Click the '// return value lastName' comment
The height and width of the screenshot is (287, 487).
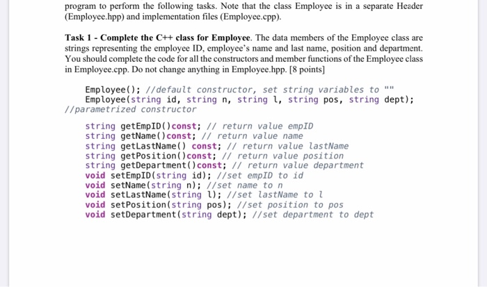click(x=287, y=146)
